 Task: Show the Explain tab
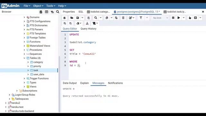[x=84, y=83]
